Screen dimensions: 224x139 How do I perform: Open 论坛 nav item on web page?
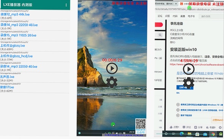160,16
